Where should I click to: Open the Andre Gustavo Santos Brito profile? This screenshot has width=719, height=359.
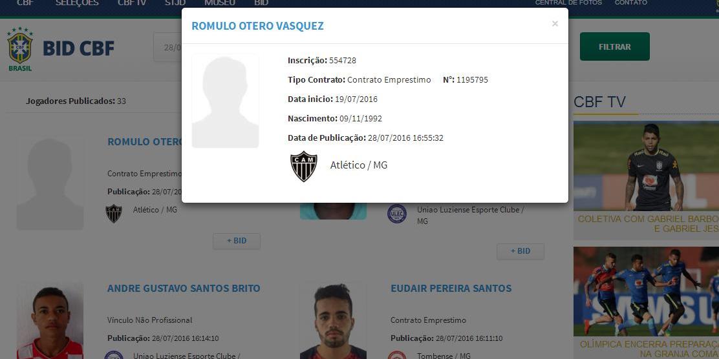[184, 289]
